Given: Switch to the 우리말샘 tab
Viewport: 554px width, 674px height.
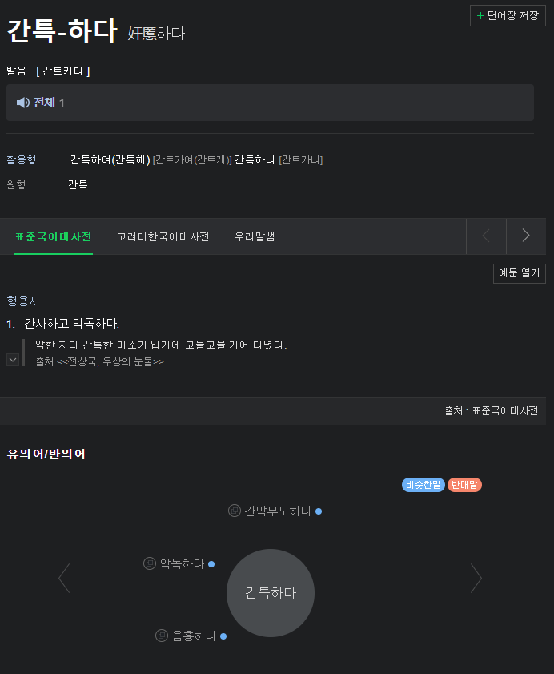Looking at the screenshot, I should coord(255,237).
